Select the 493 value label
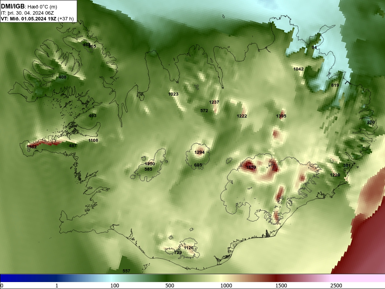This screenshot has width=385, height=289. (92, 116)
